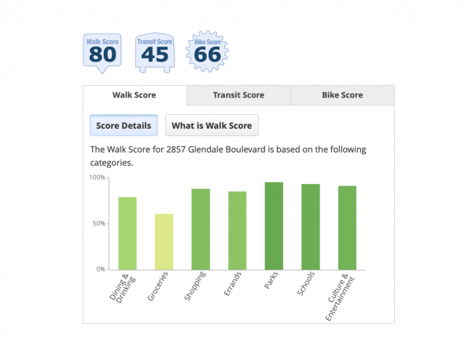Select the Errands bar
The width and height of the screenshot is (472, 354).
point(238,230)
